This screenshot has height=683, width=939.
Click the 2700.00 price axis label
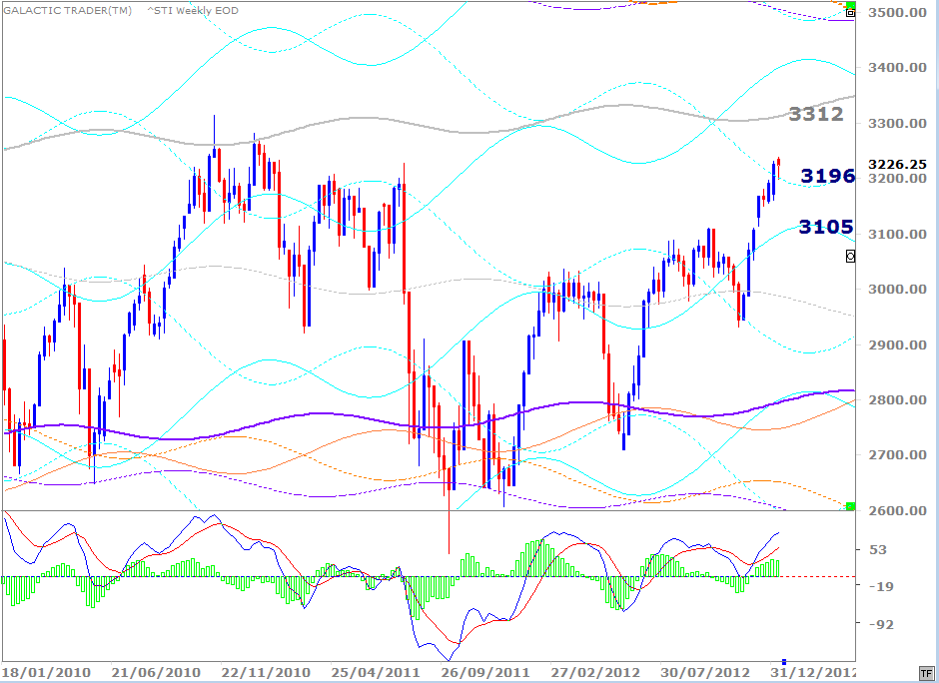[x=898, y=454]
